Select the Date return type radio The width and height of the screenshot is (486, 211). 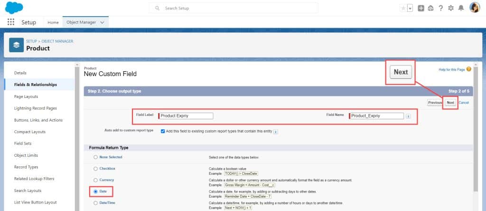click(x=95, y=192)
